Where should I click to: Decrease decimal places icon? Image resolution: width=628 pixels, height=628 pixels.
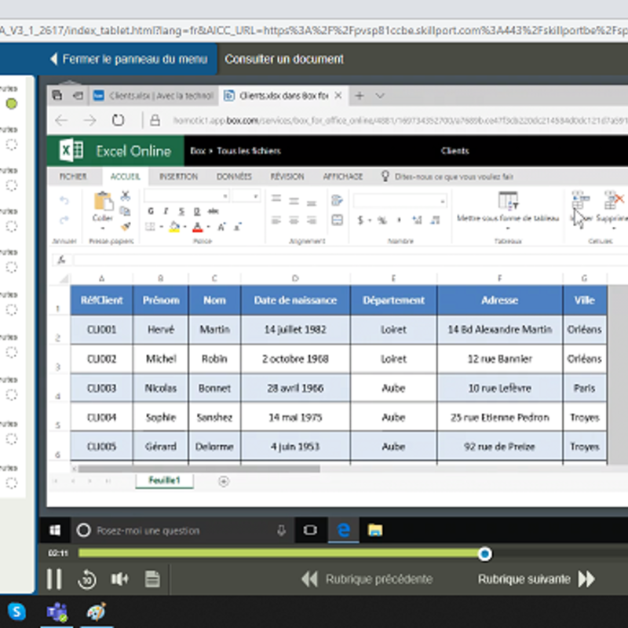click(x=435, y=220)
